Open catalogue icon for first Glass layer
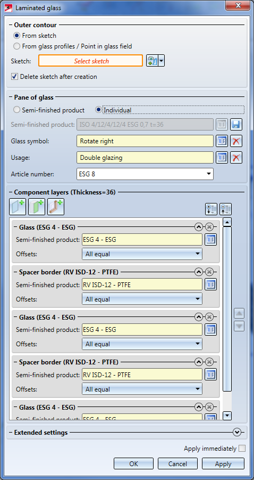Screen dimensions: 254x480 pos(210,239)
